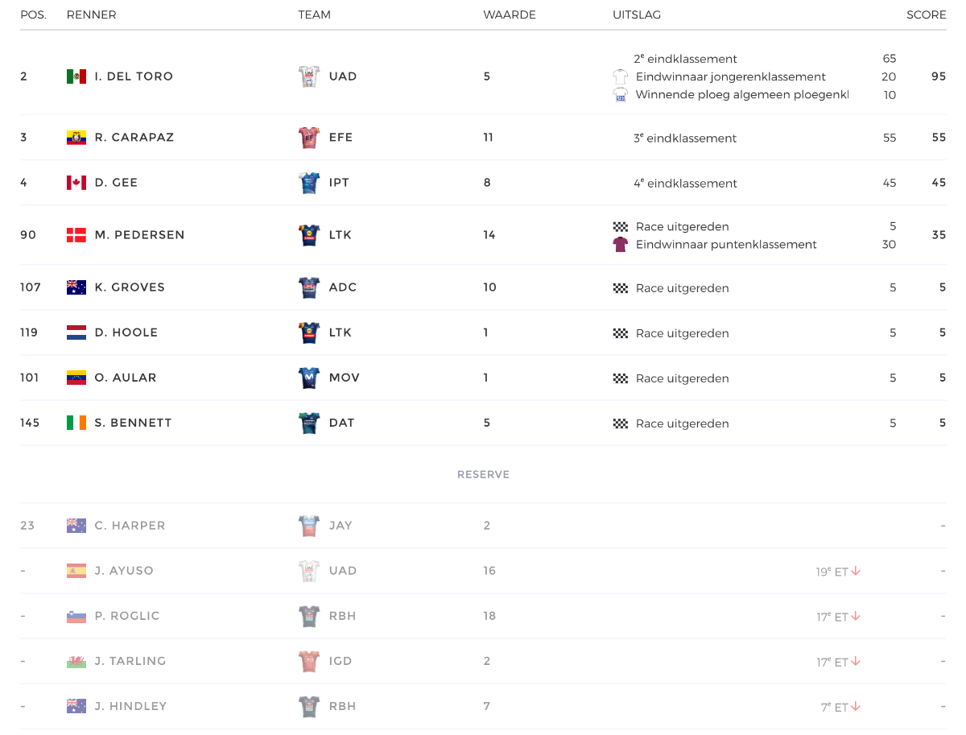Click the purple points jersey icon for Pedersen
The width and height of the screenshot is (966, 735).
tap(620, 245)
